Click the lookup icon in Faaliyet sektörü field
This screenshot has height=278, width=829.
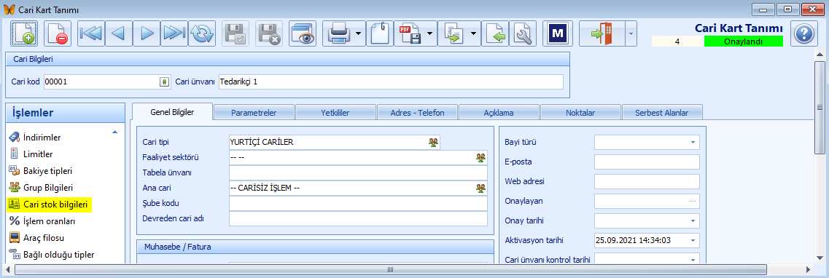click(480, 157)
